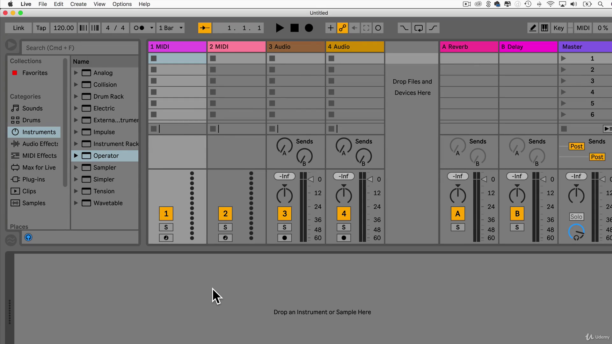Toggle the Key map mode button
612x344 pixels.
pyautogui.click(x=558, y=28)
